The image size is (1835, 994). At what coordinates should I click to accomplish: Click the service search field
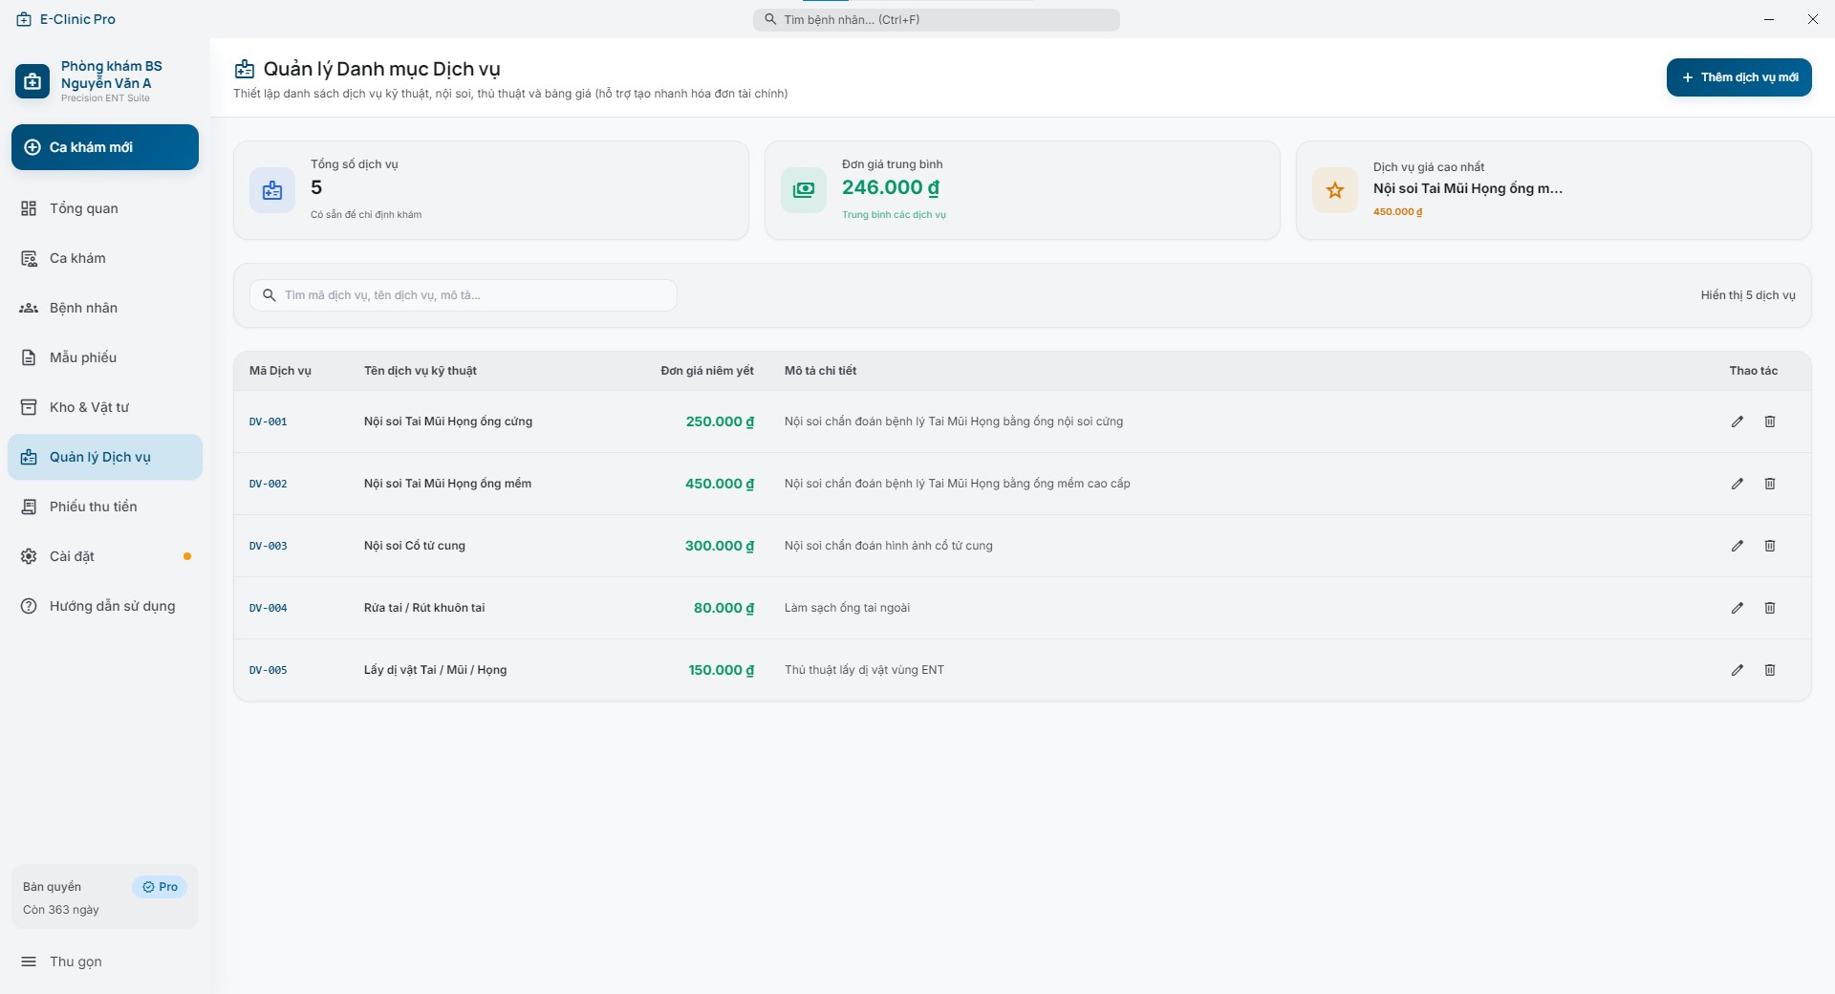[464, 295]
